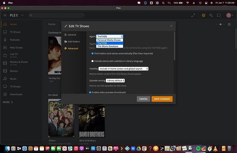The height and width of the screenshot is (153, 237).
Task: Click SAVE CHANGES button
Action: 162,99
